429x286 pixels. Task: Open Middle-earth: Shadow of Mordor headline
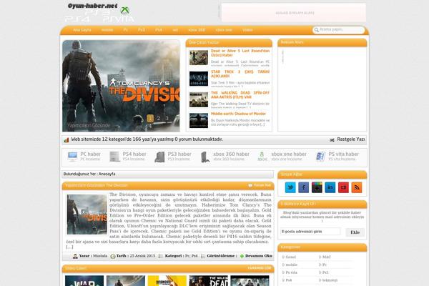point(238,114)
